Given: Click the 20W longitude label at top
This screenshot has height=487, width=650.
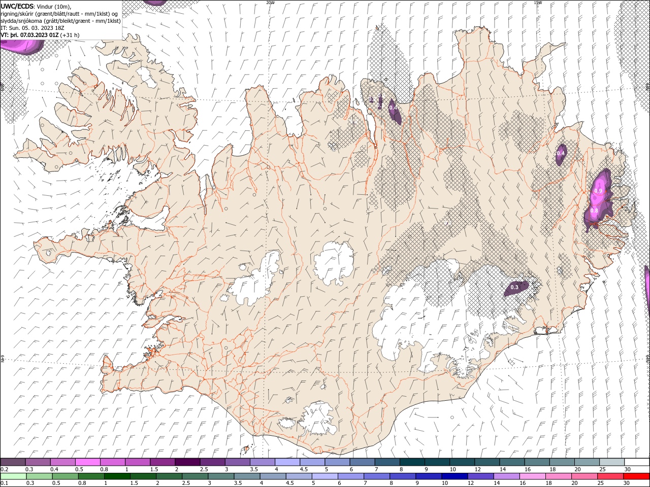Looking at the screenshot, I should [270, 3].
